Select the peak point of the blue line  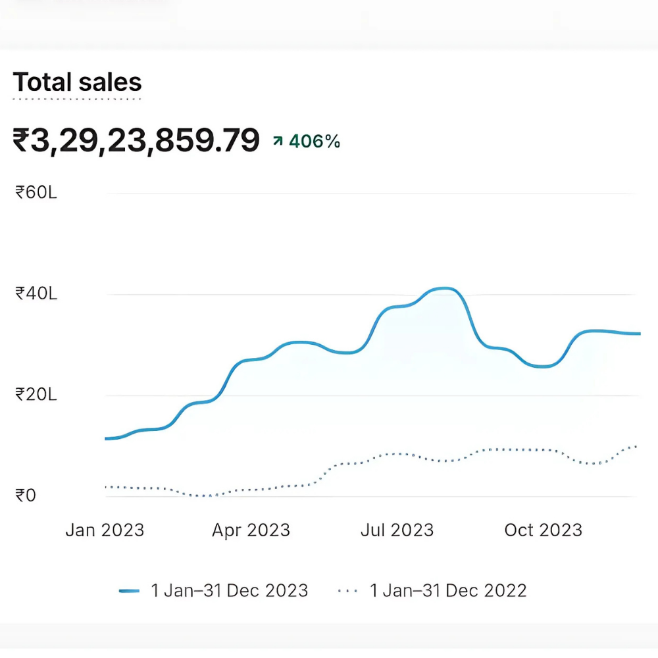443,288
